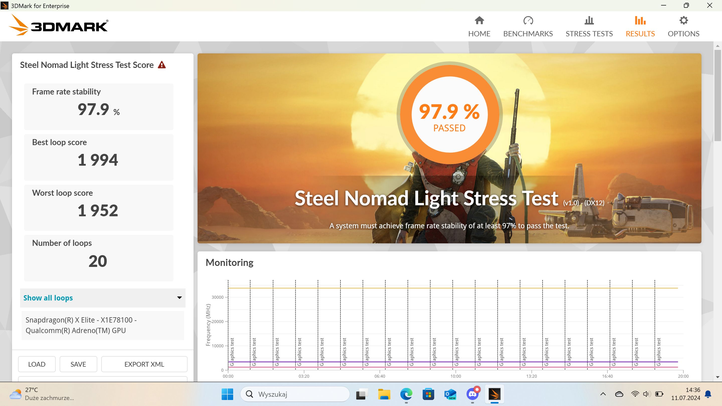The height and width of the screenshot is (406, 722).
Task: Click the 3DMark for Enterprise title bar icon
Action: [x=5, y=6]
